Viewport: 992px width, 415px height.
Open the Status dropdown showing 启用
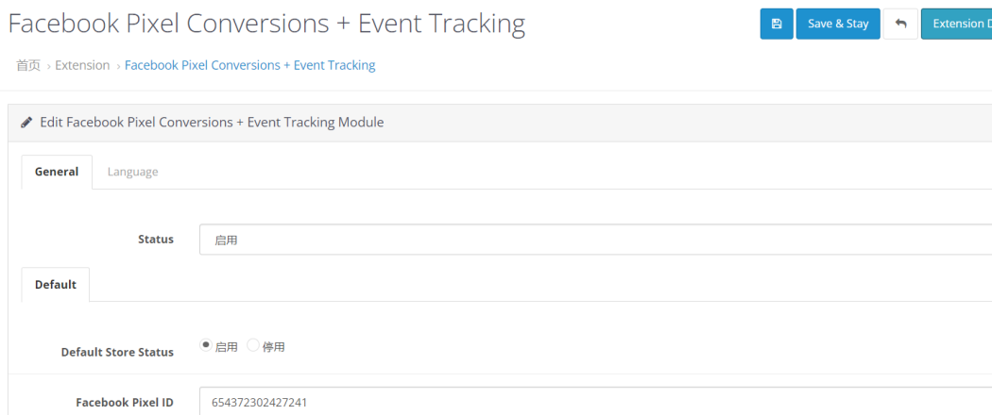tap(595, 240)
